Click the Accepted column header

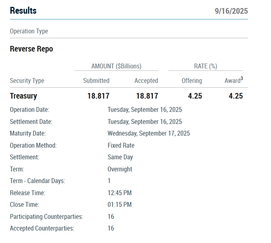(x=146, y=80)
